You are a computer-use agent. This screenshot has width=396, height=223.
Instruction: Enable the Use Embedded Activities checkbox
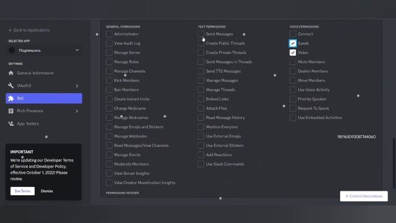coord(293,118)
